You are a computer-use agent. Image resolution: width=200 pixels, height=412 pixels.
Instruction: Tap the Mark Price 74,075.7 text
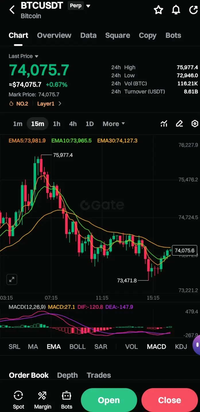[34, 94]
